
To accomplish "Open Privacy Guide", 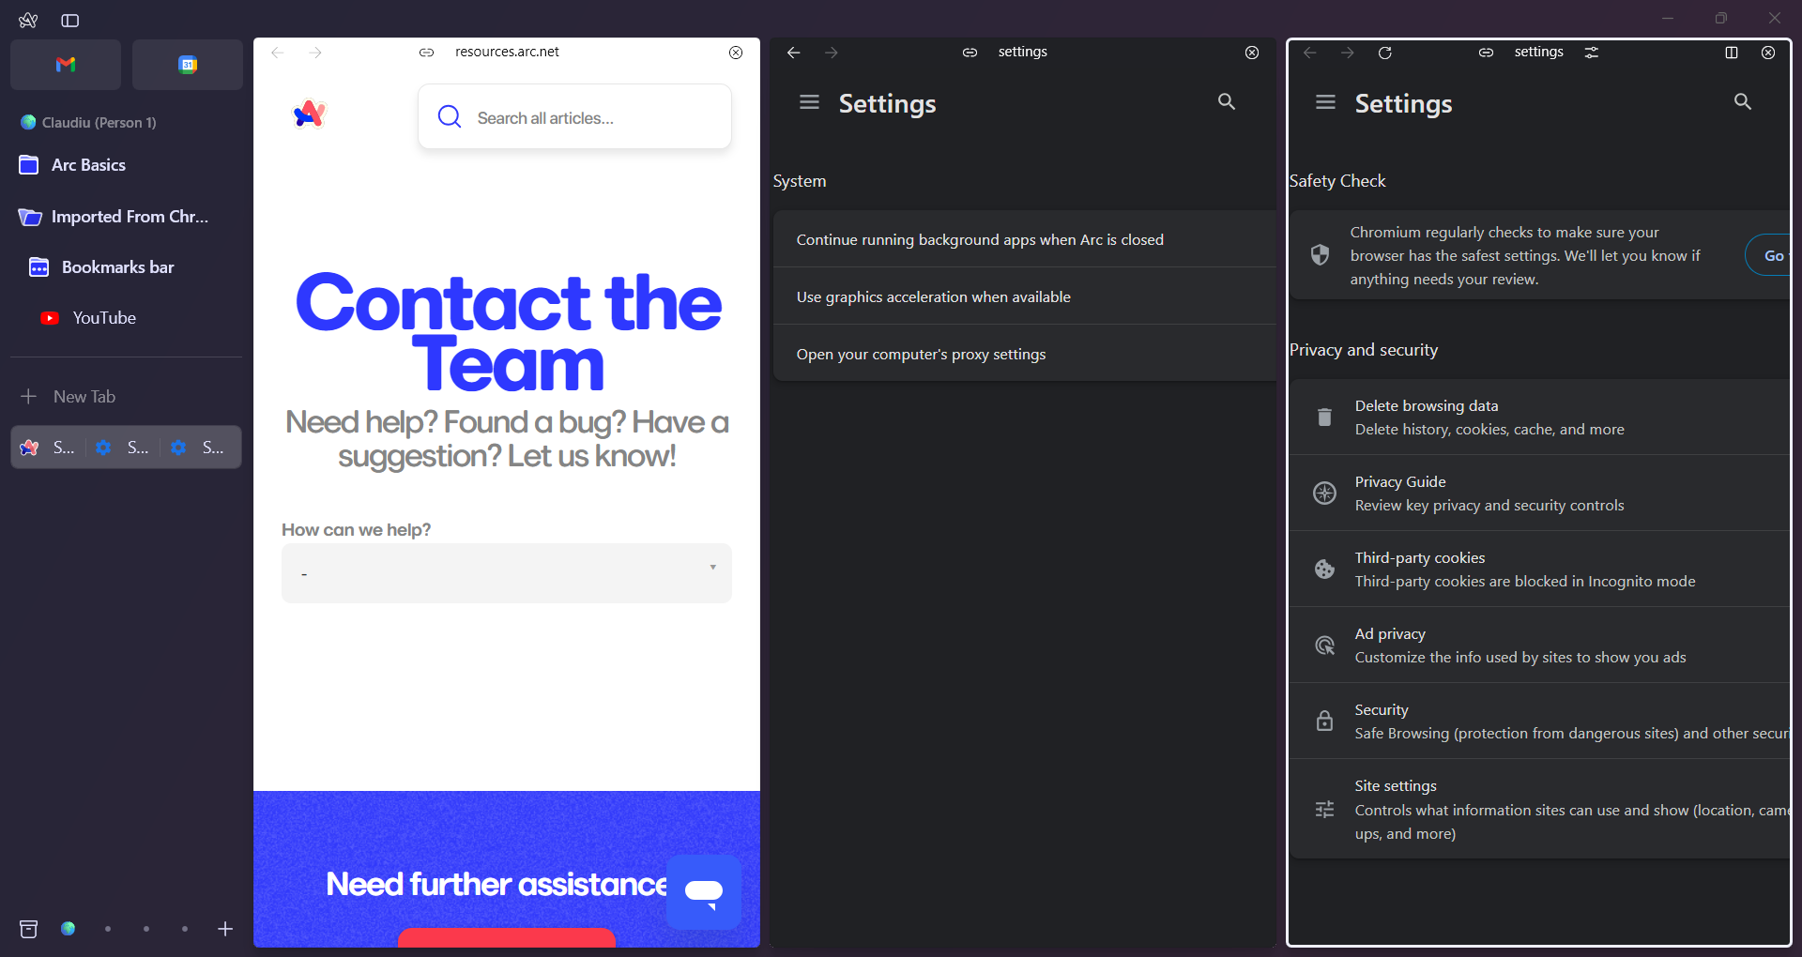I will pyautogui.click(x=1540, y=494).
